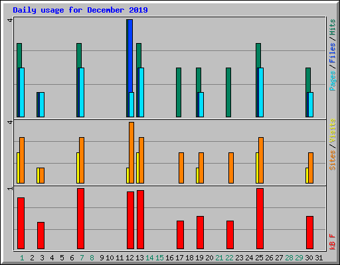Click the green hits bar for day 17

point(179,92)
